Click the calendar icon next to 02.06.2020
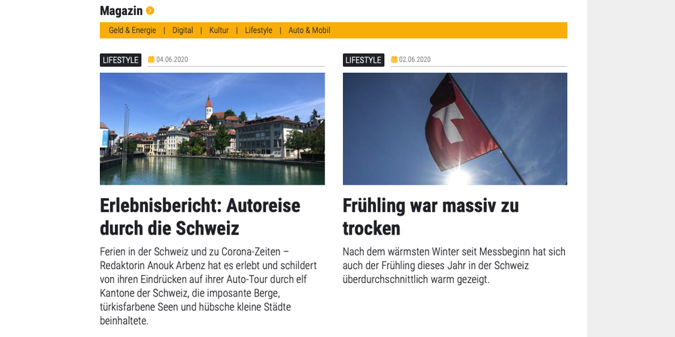Image resolution: width=675 pixels, height=337 pixels. click(x=394, y=60)
